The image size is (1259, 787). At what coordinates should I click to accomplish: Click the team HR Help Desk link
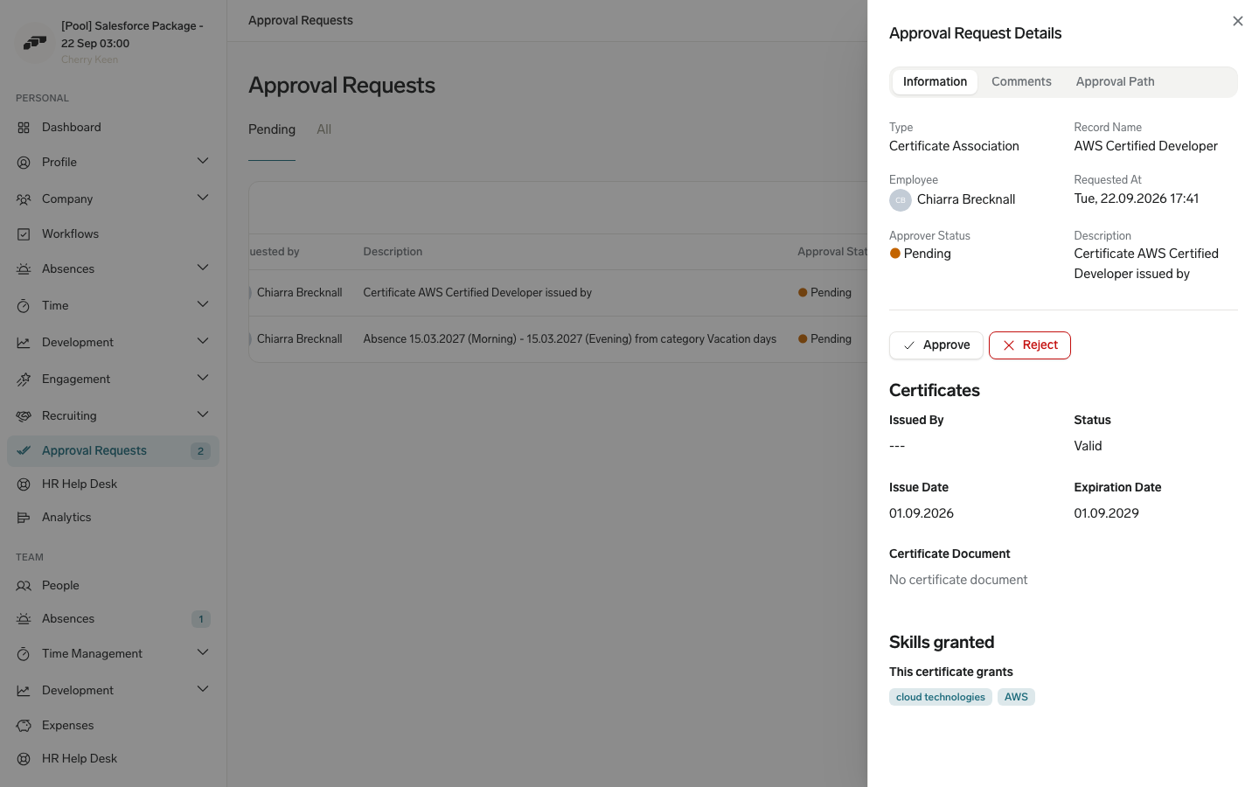point(113,759)
